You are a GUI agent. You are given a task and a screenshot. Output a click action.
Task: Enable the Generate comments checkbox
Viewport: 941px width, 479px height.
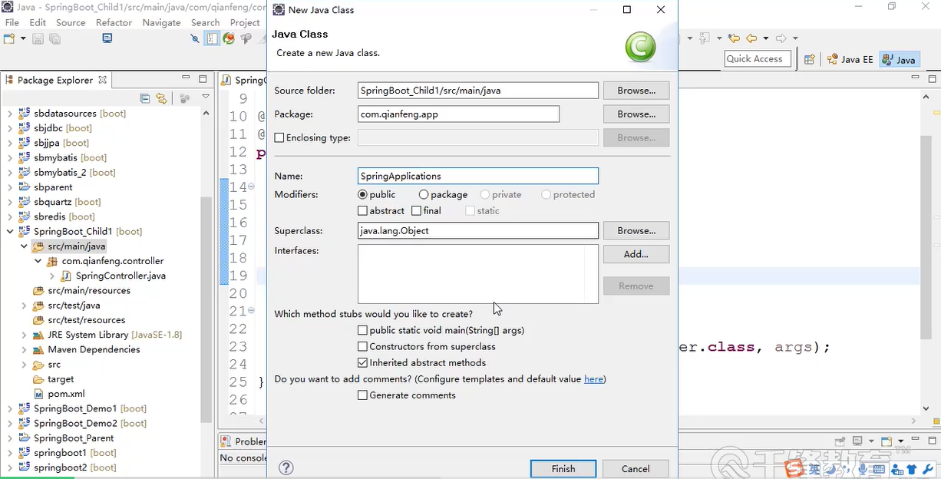click(362, 395)
